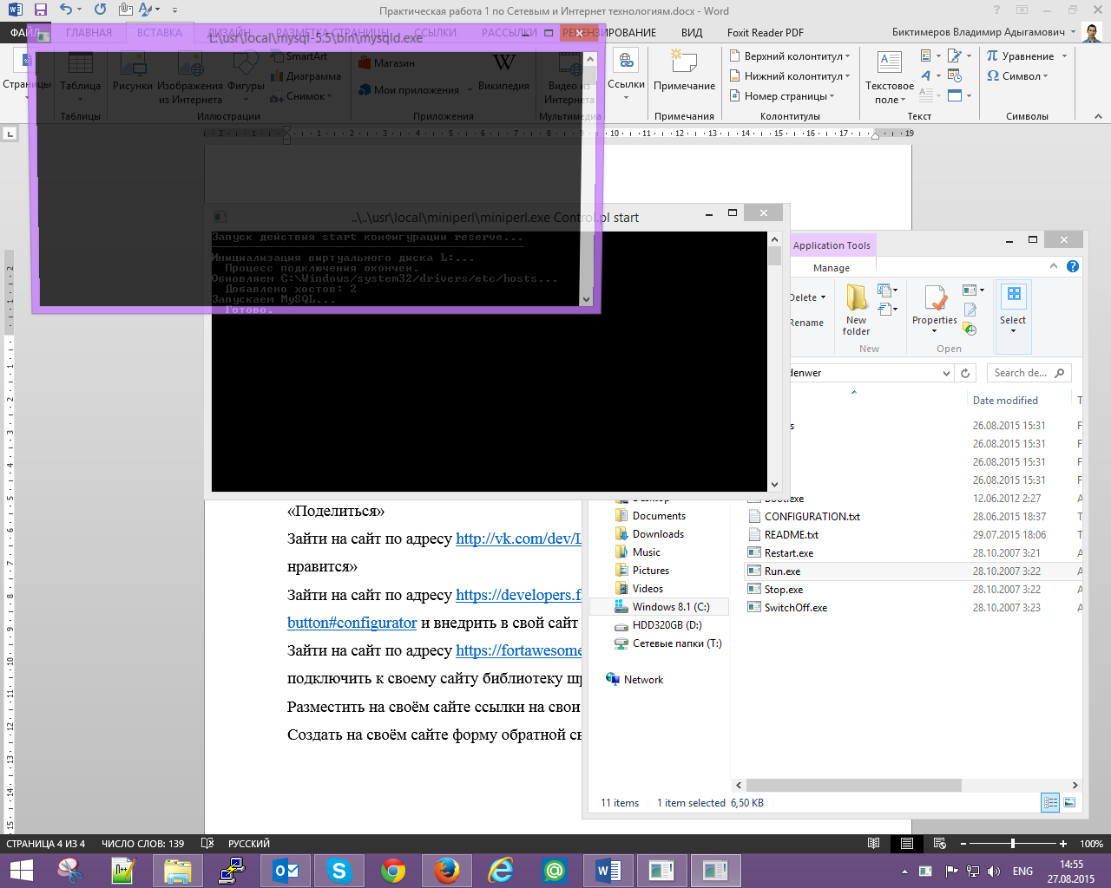The image size is (1111, 888).
Task: Open the Foxit Reader PDF ribbon tab
Action: (x=766, y=33)
